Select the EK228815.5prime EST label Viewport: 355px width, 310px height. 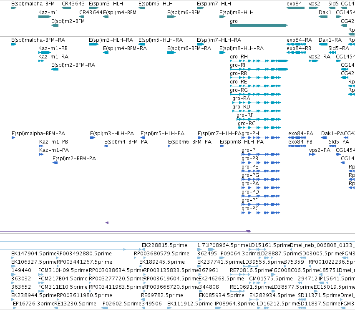165,245
